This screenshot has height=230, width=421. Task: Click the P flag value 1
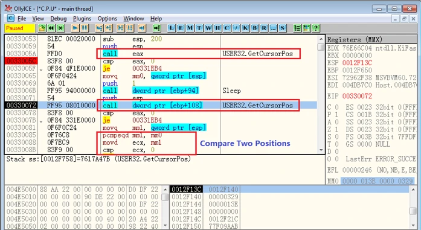[336, 115]
